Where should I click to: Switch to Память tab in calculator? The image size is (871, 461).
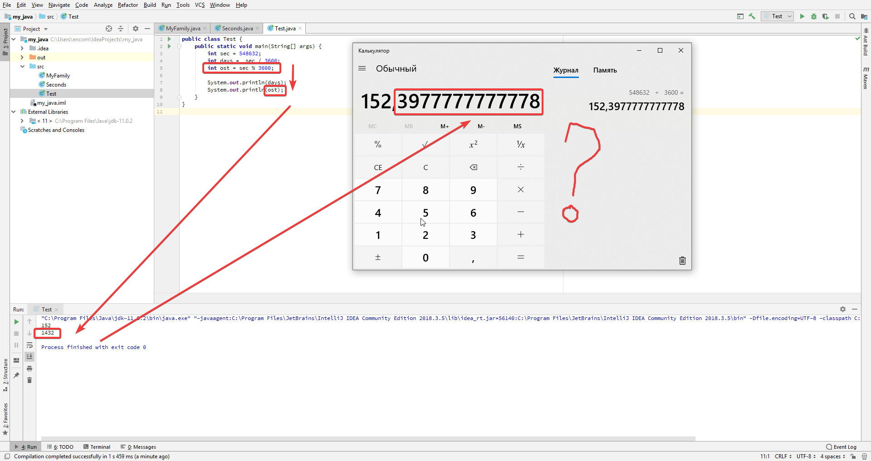[x=605, y=70]
